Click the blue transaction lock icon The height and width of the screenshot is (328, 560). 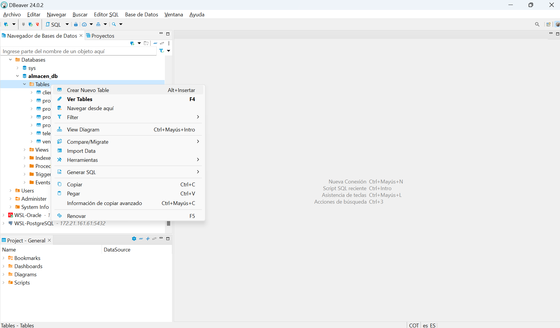[76, 24]
